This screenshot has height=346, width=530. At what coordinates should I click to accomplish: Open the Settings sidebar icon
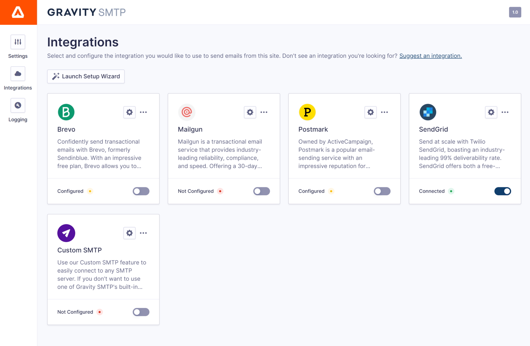click(18, 42)
